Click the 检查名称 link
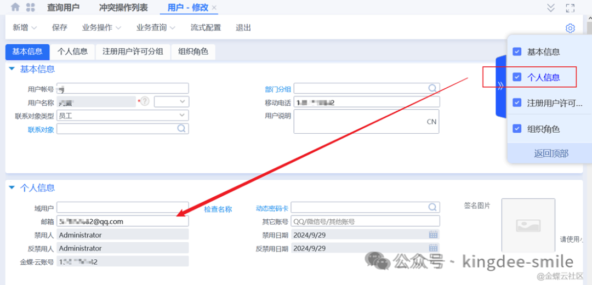Image resolution: width=592 pixels, height=285 pixels. [218, 209]
